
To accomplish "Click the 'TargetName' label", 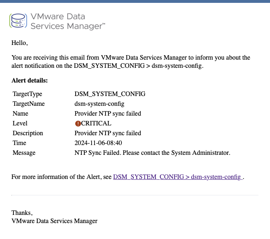I will pos(29,104).
